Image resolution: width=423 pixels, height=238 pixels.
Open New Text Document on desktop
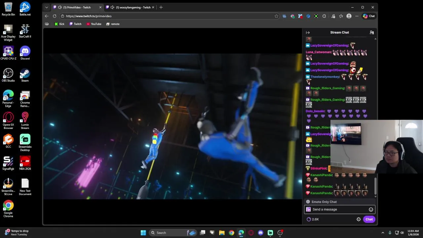tap(25, 187)
